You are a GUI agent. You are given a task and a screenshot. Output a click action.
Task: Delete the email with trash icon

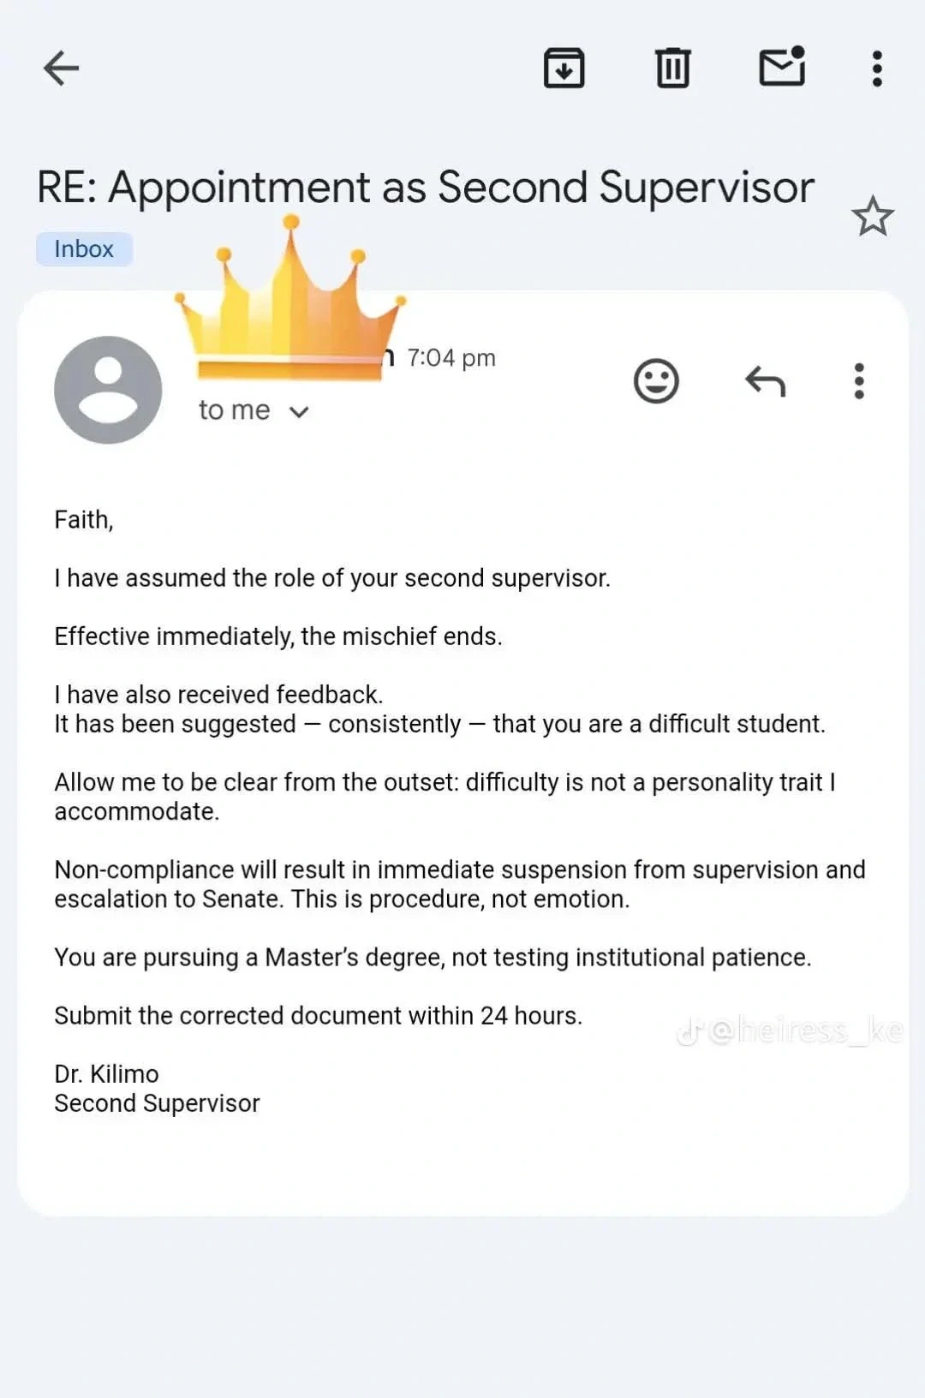[x=672, y=69]
